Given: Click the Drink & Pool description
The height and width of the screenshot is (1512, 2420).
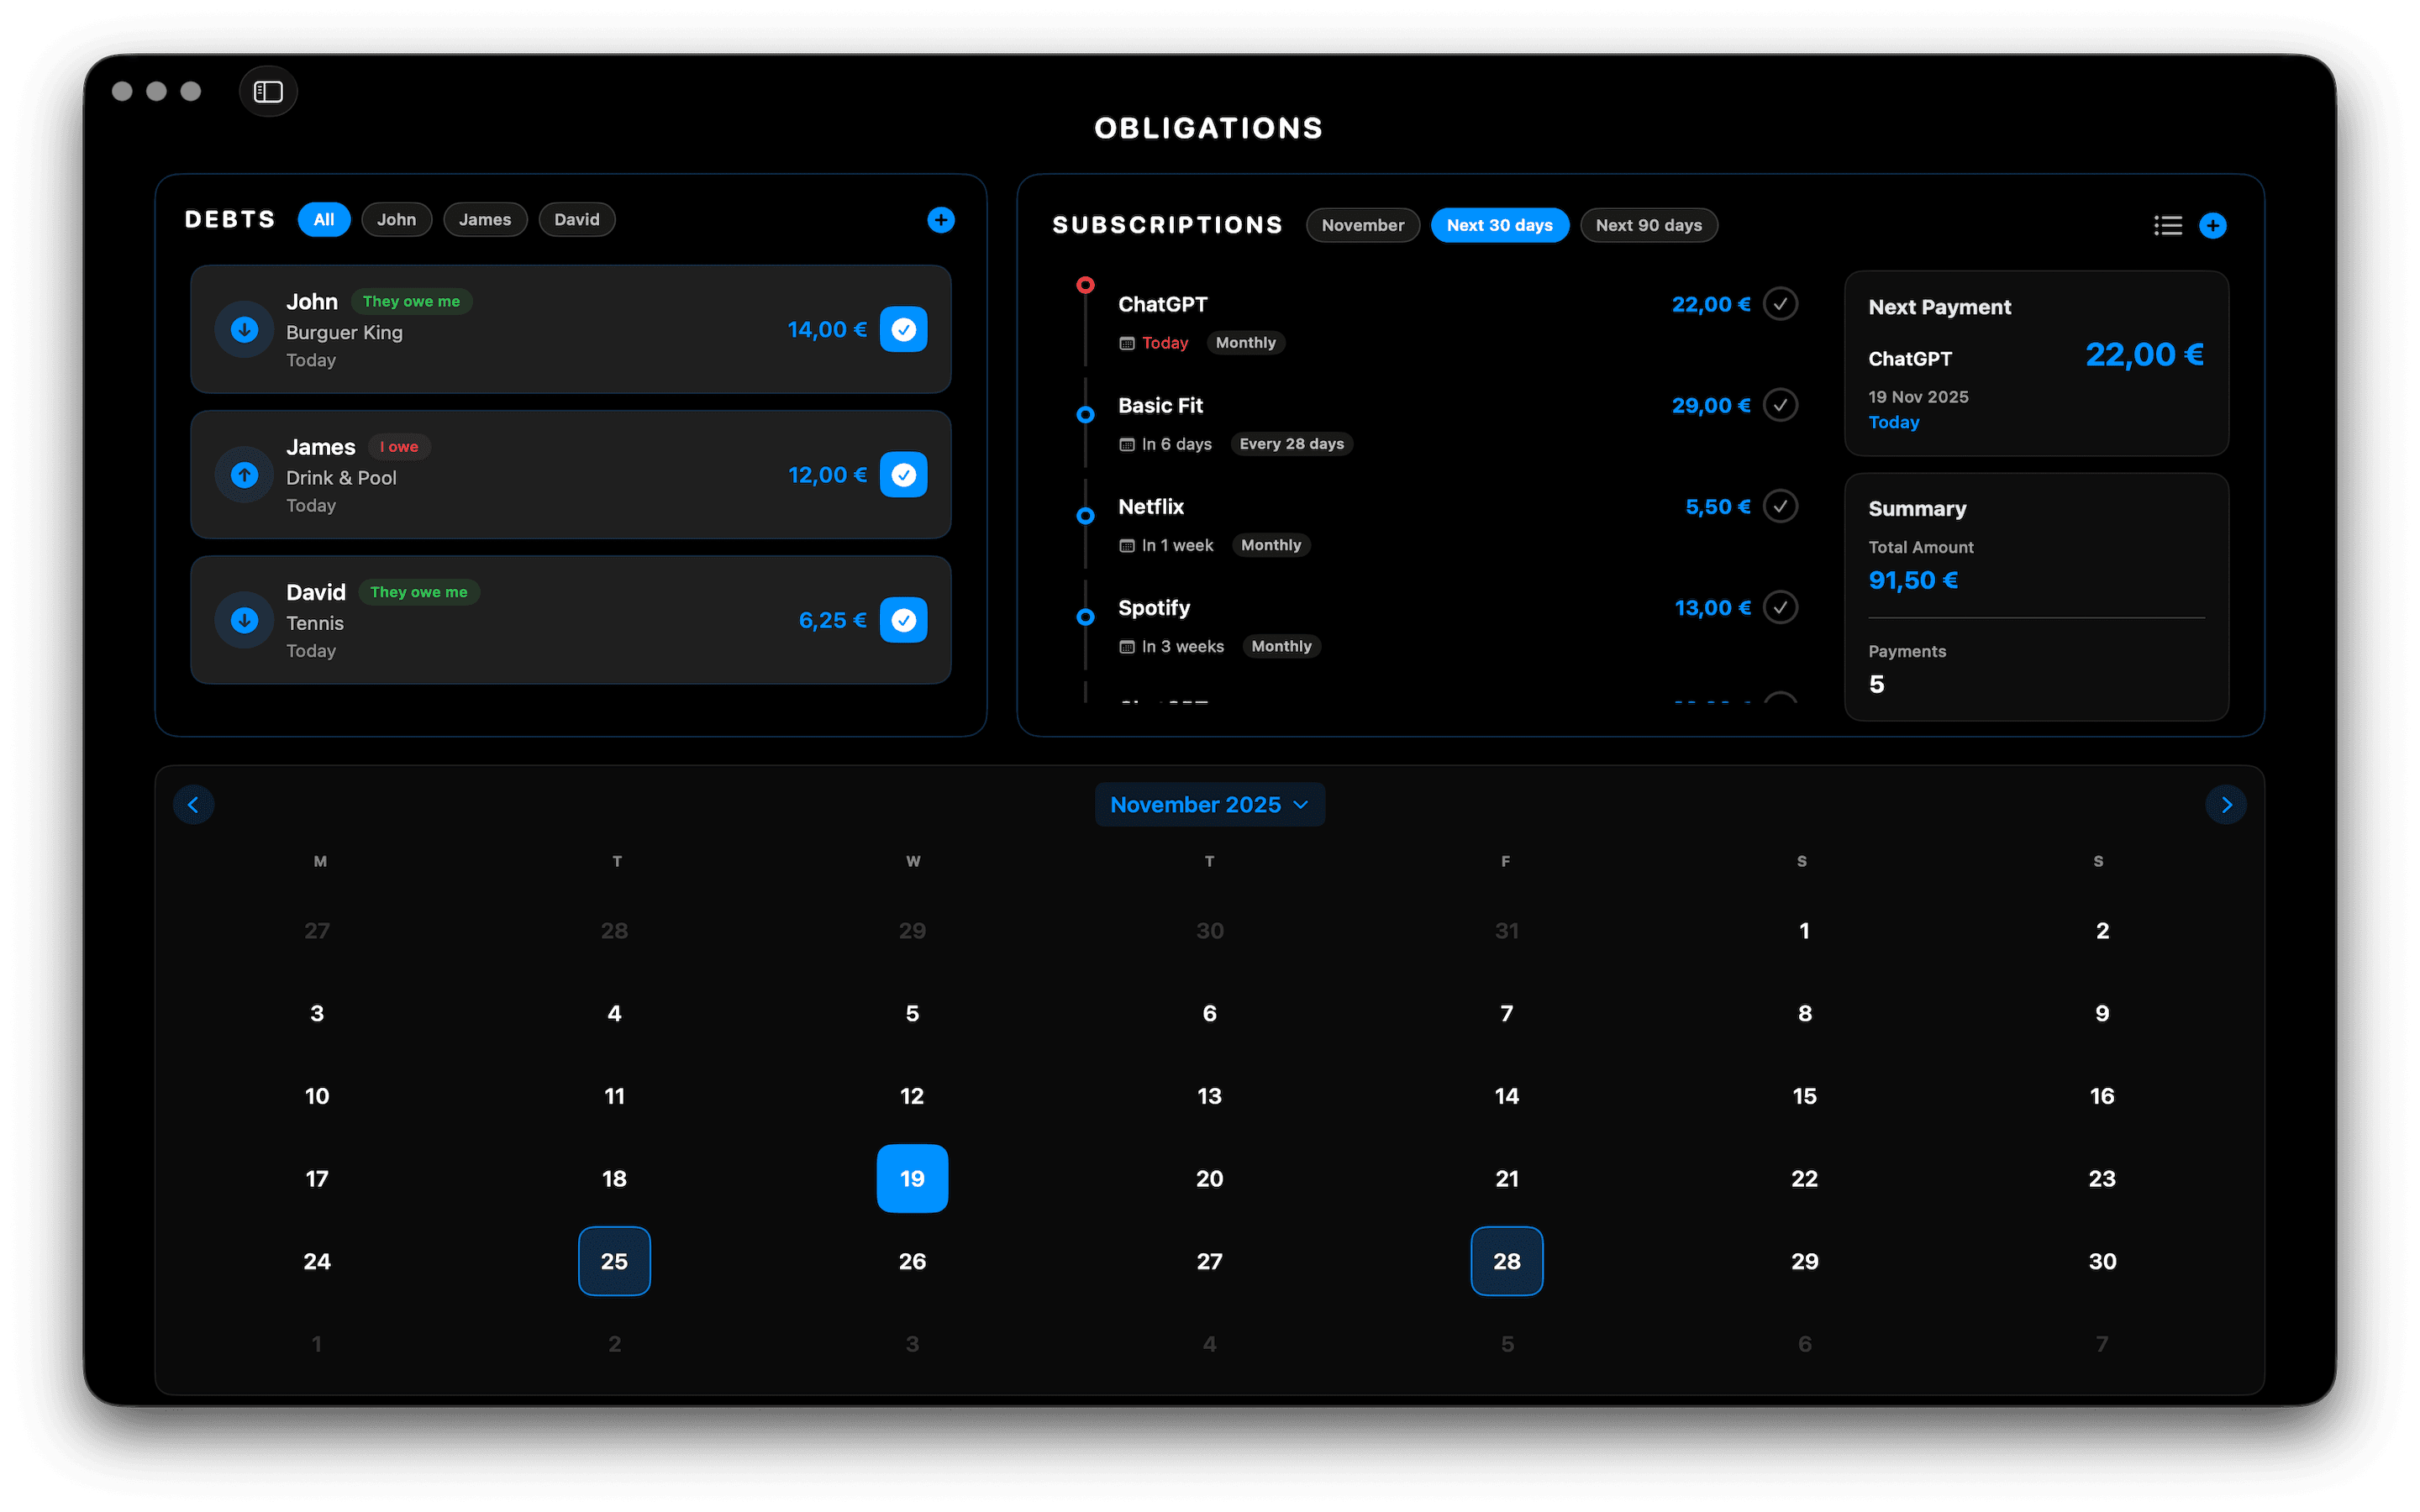Looking at the screenshot, I should pos(341,478).
